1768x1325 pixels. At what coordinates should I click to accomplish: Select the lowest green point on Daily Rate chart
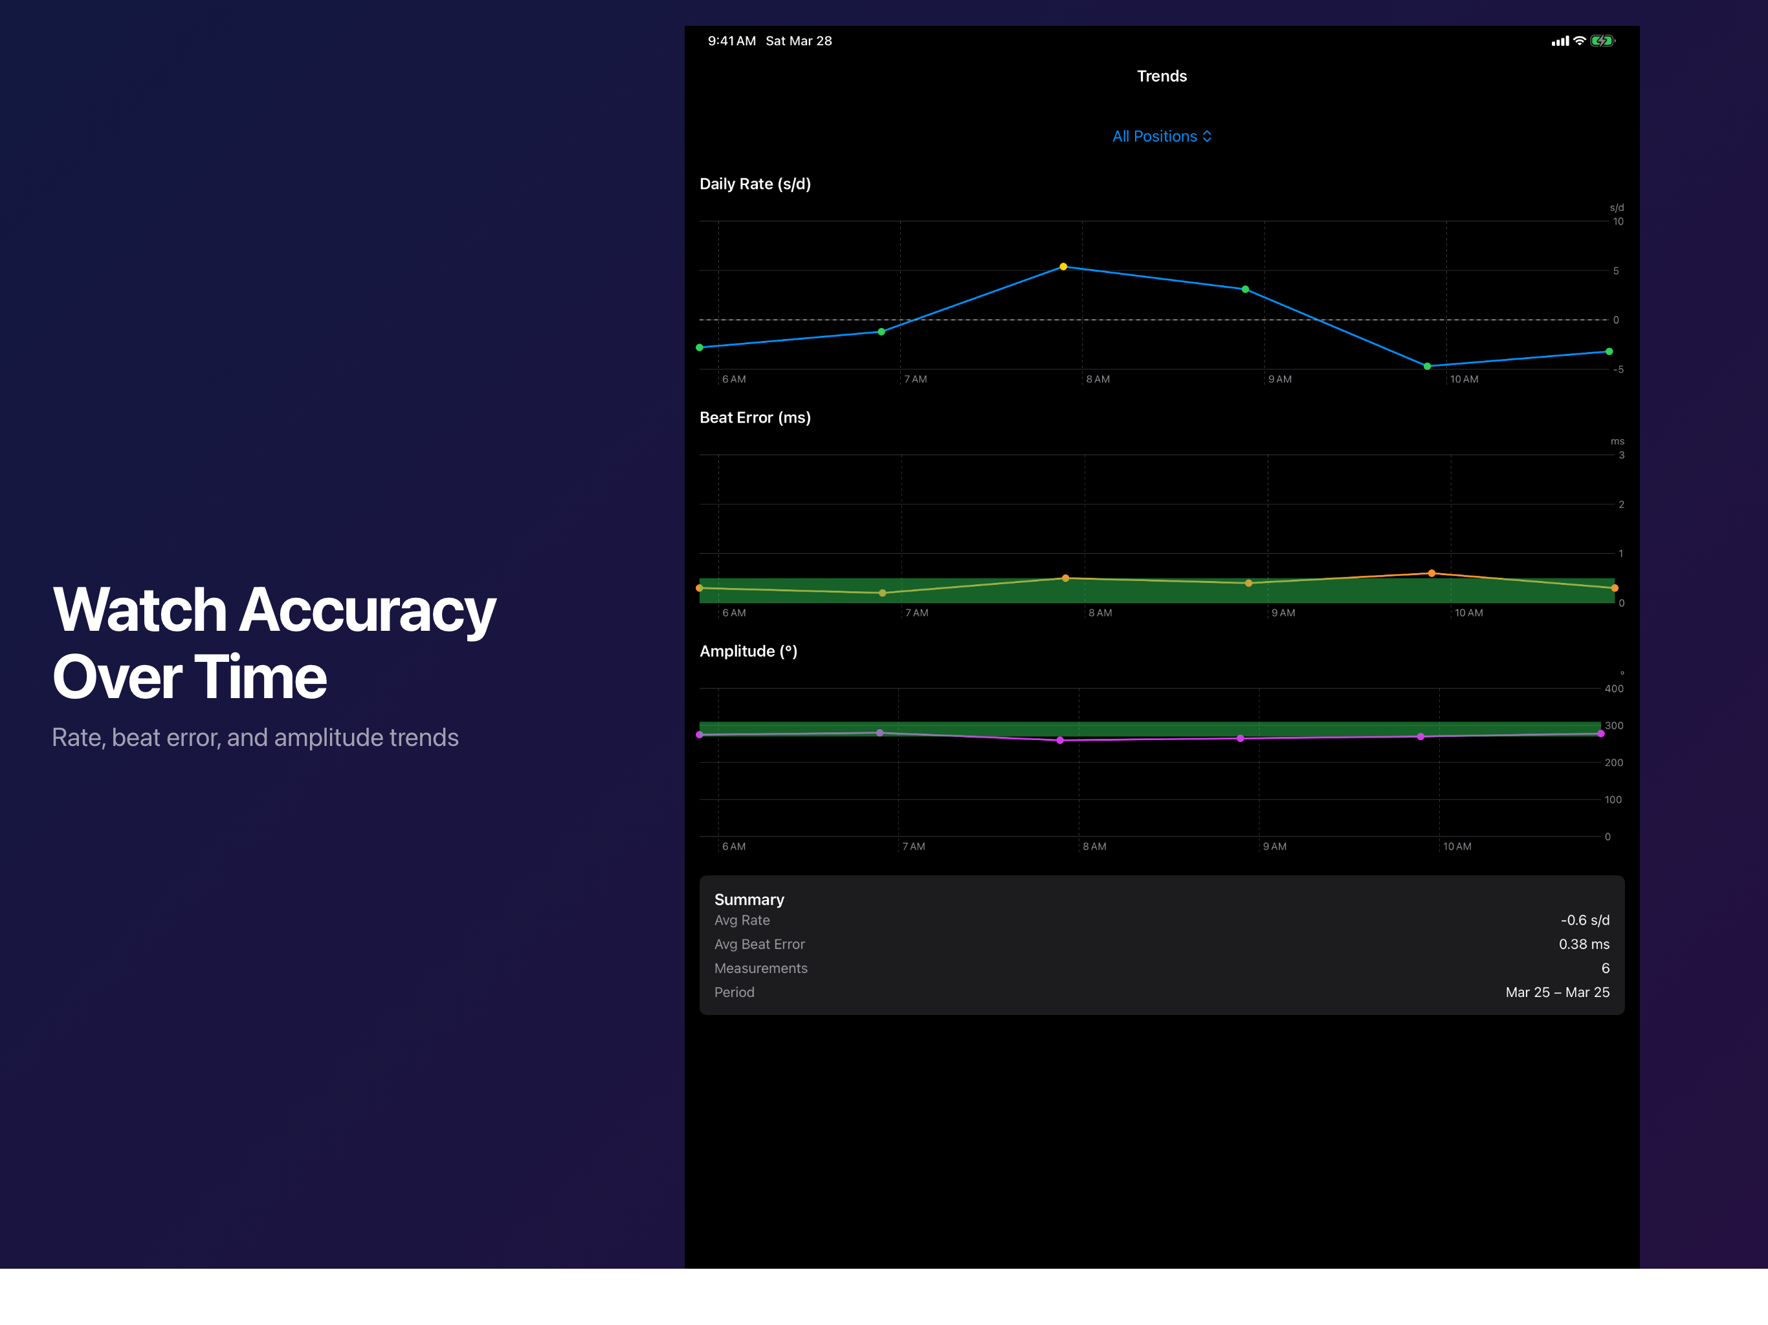click(1428, 366)
